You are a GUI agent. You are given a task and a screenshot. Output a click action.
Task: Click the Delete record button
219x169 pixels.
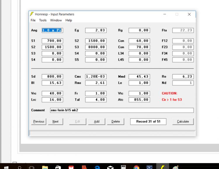[116, 122]
